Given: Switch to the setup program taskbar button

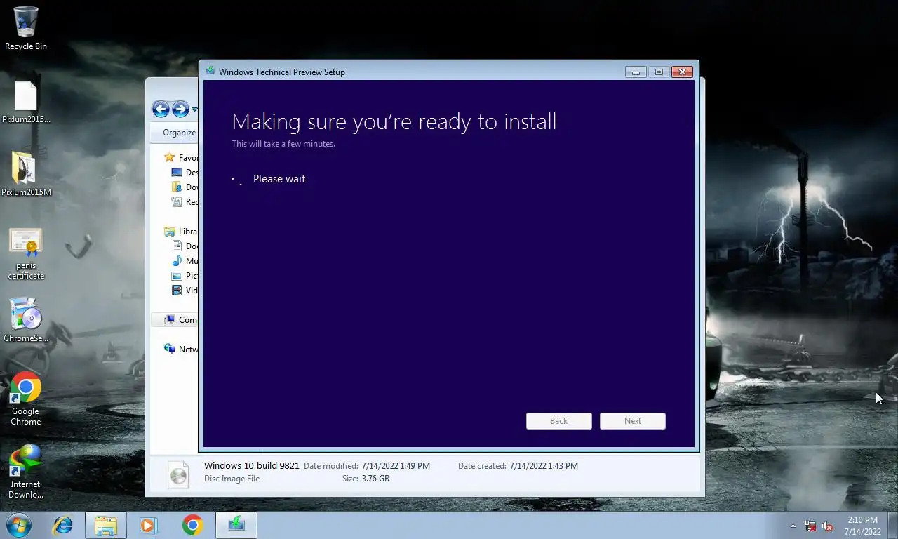Looking at the screenshot, I should pos(236,525).
